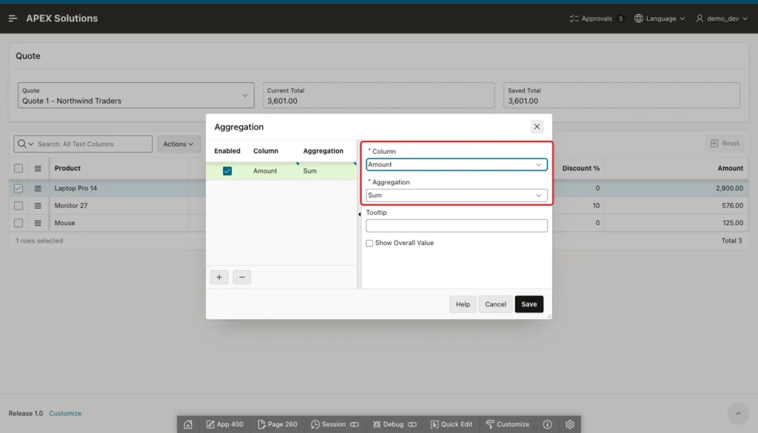Open the Actions menu
Screen dimensions: 758x433
[x=178, y=144]
